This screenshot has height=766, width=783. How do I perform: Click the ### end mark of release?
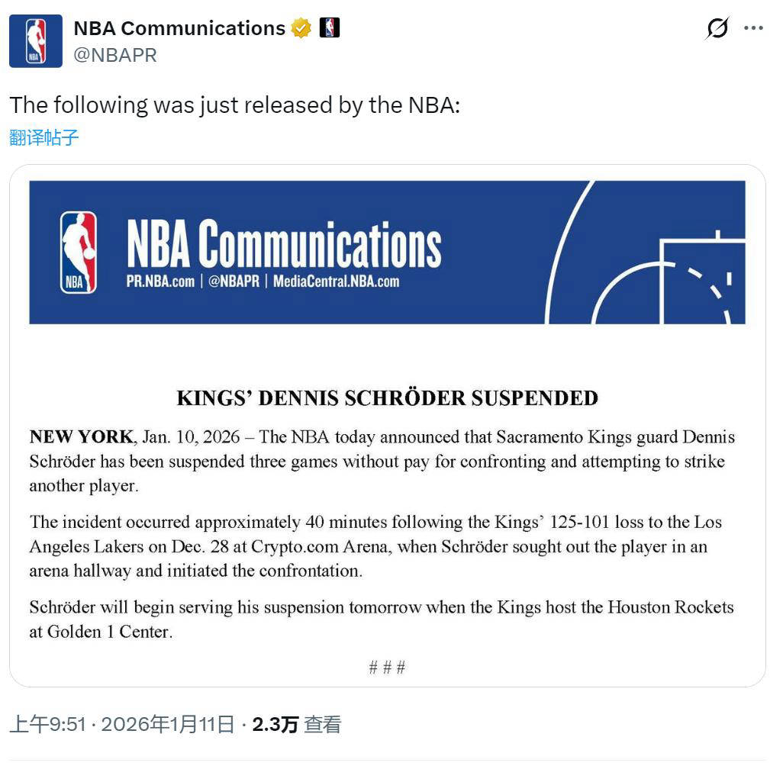[x=387, y=668]
